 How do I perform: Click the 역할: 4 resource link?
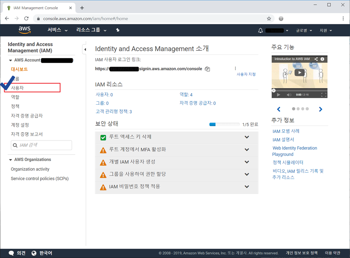click(x=186, y=95)
